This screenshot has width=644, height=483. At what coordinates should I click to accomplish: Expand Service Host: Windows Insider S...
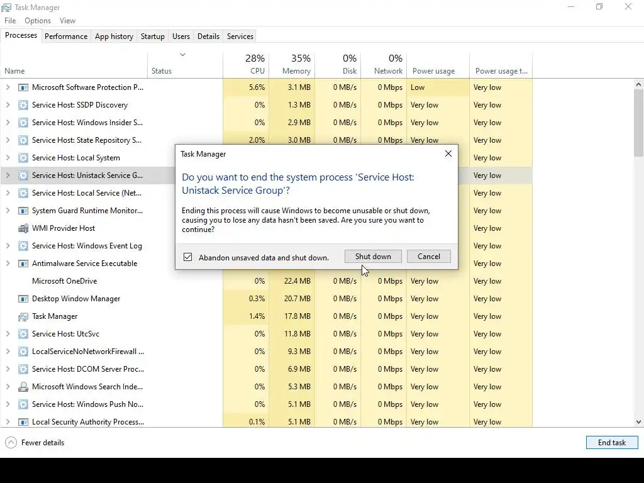pyautogui.click(x=8, y=123)
